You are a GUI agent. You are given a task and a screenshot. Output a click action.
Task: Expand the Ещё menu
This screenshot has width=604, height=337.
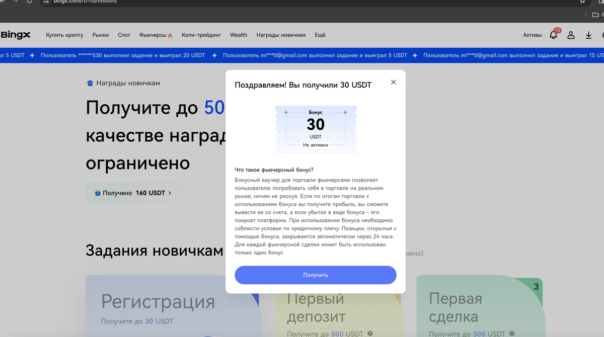[x=320, y=35]
